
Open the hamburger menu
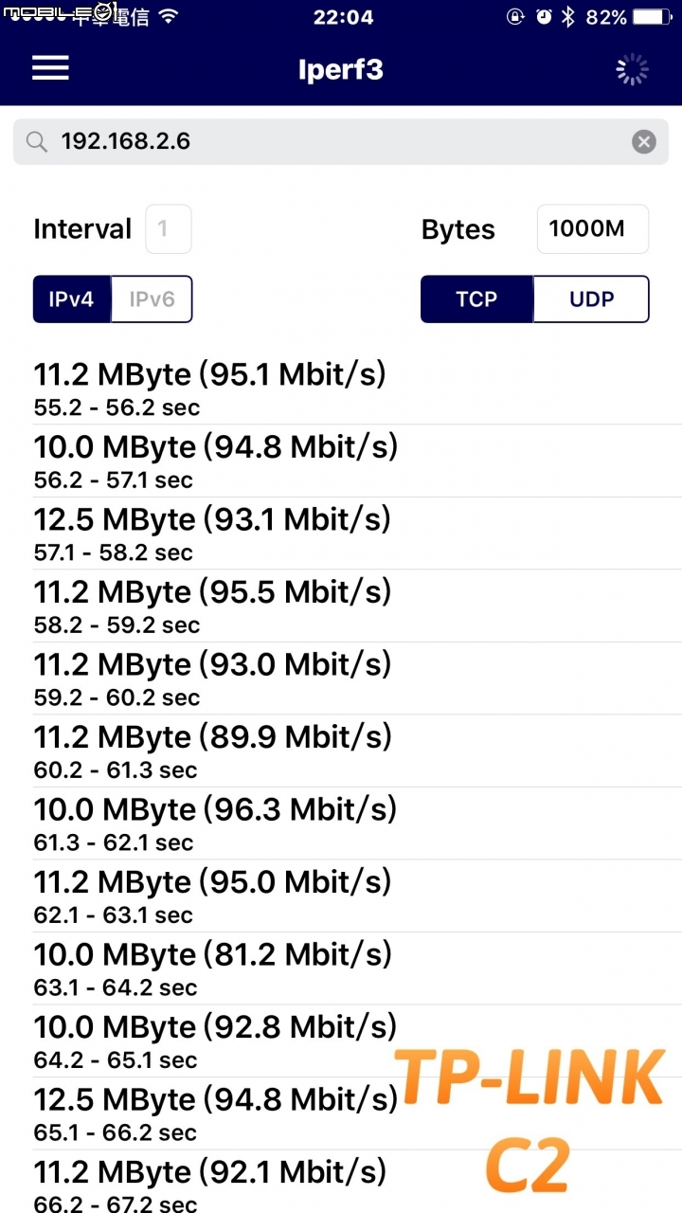(x=50, y=68)
